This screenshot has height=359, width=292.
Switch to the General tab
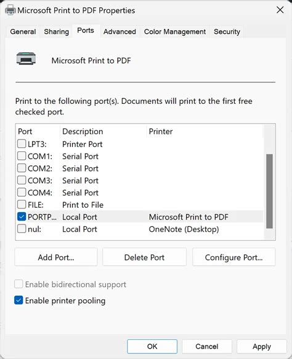(23, 31)
